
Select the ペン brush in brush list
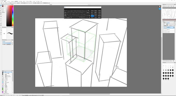(7, 72)
